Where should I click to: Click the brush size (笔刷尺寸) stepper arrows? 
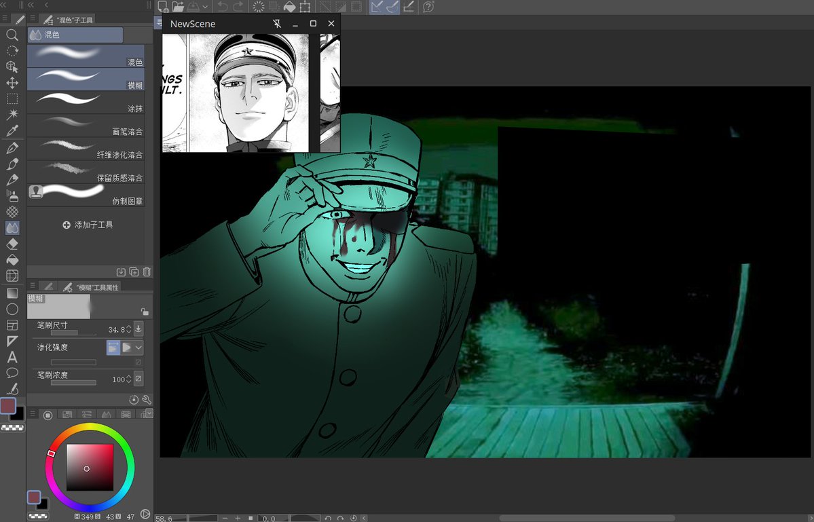click(129, 329)
